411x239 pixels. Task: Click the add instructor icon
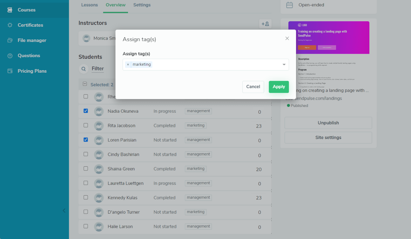[265, 24]
